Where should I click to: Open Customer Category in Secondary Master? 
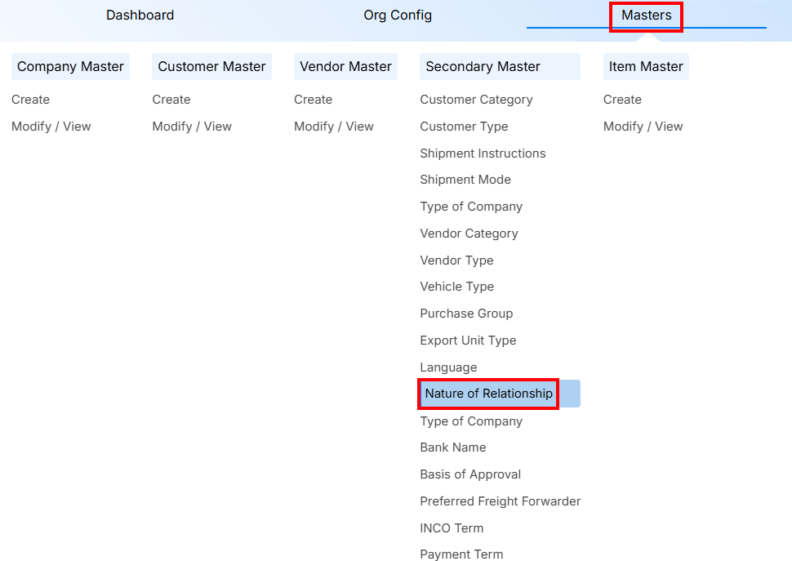pyautogui.click(x=476, y=100)
